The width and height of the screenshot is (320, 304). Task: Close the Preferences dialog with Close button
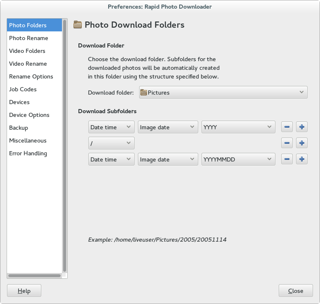click(x=296, y=290)
